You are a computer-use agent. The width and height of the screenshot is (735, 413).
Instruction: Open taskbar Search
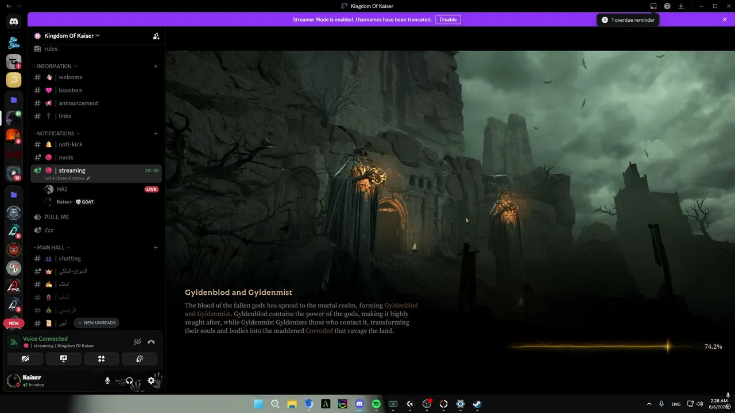coord(275,404)
